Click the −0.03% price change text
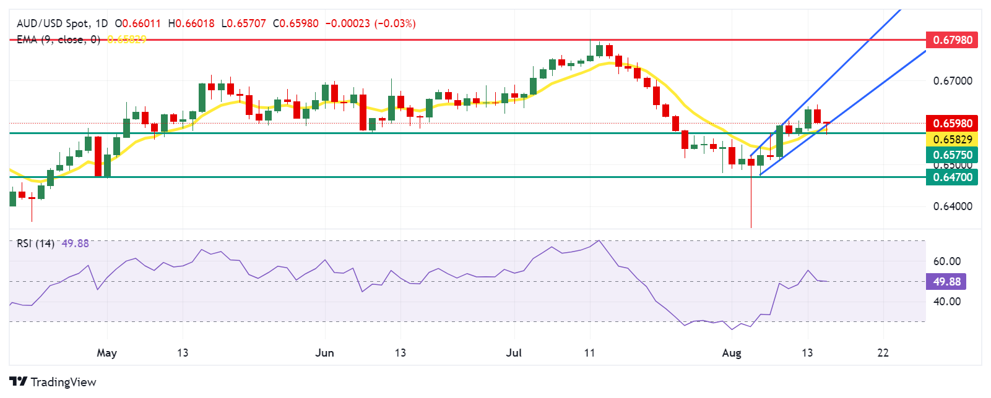This screenshot has width=991, height=398. click(x=396, y=23)
